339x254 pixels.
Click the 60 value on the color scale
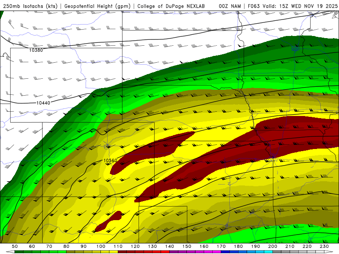tap(32, 246)
